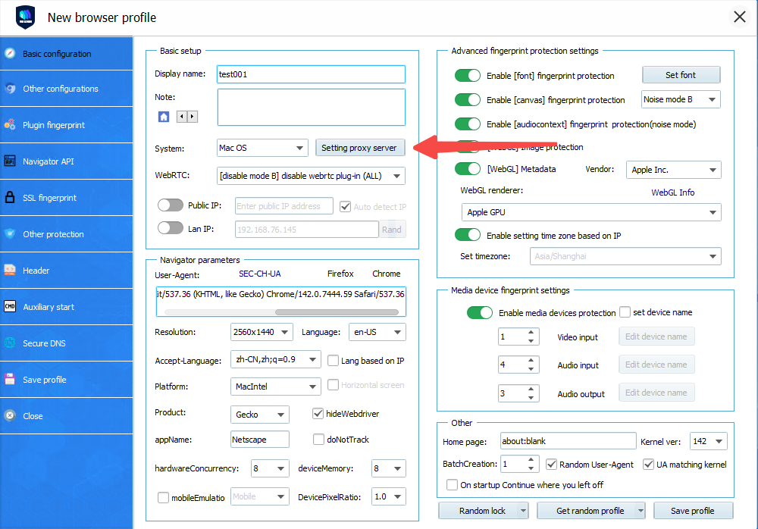The image size is (758, 529).
Task: Open the Other configurations tab
Action: [61, 89]
